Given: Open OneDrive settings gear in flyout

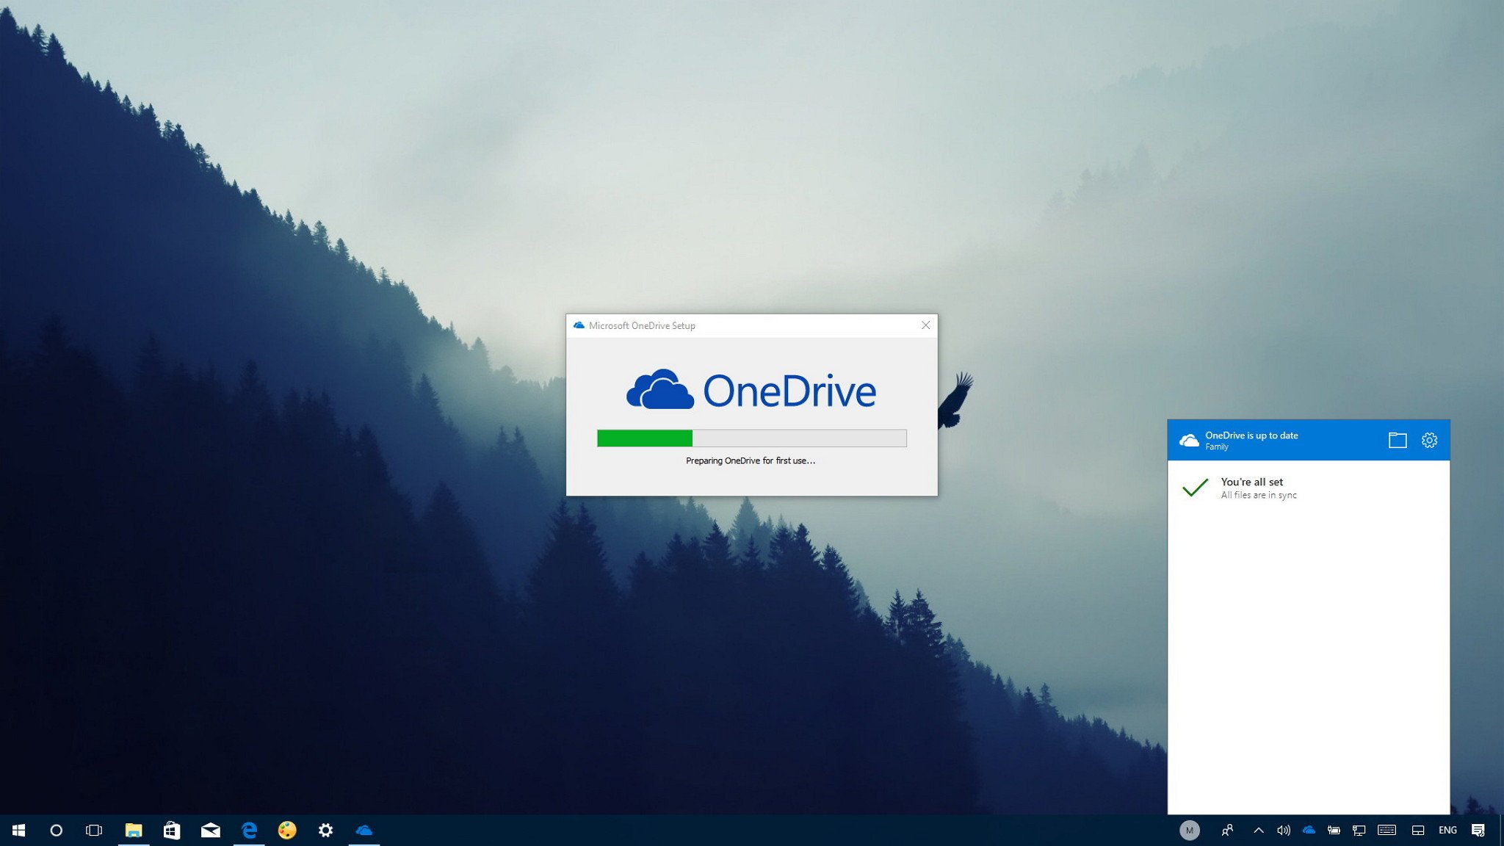Looking at the screenshot, I should pos(1429,440).
